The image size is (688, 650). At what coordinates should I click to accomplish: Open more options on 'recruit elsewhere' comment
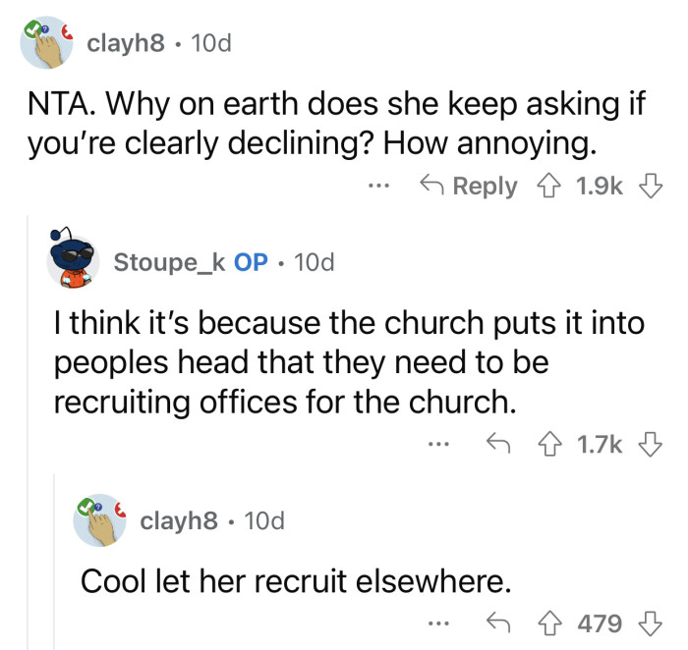coord(438,623)
